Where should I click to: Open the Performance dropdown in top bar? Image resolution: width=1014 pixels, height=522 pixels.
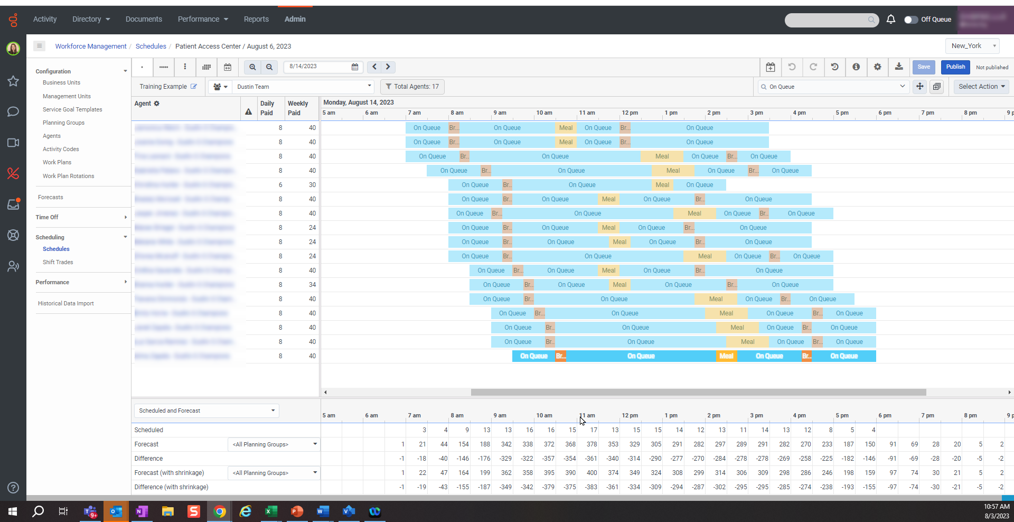tap(203, 19)
